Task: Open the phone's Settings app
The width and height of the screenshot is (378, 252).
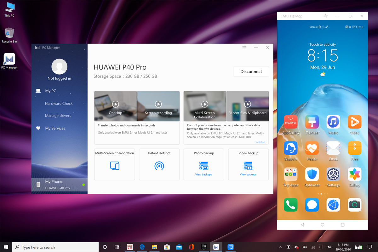Action: tap(333, 174)
